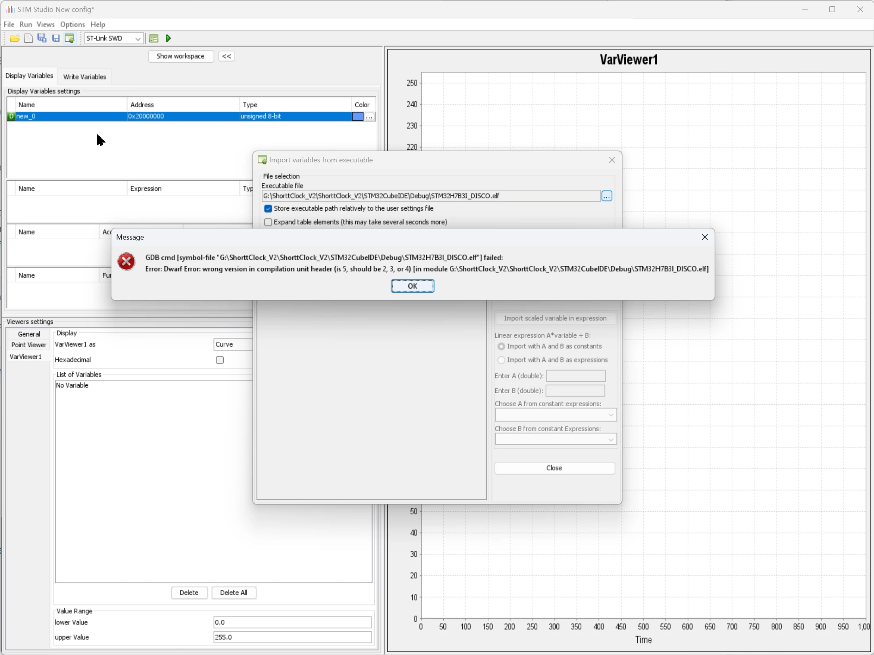874x655 pixels.
Task: Open the green settings table icon
Action: point(154,38)
